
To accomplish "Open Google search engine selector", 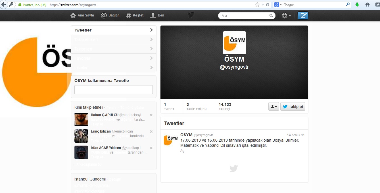I will click(278, 5).
